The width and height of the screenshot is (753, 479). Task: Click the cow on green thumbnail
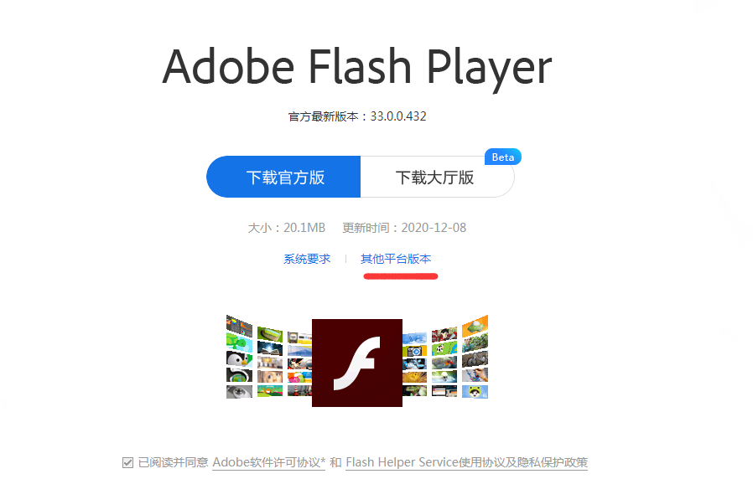click(x=444, y=348)
